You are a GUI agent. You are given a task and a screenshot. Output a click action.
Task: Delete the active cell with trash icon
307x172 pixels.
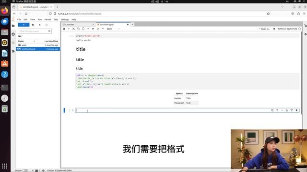pyautogui.click(x=296, y=110)
